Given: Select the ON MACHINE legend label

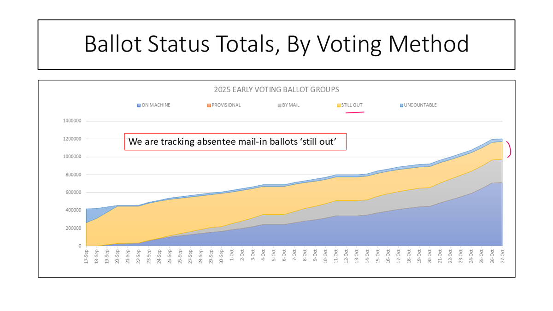Looking at the screenshot, I should coord(156,106).
